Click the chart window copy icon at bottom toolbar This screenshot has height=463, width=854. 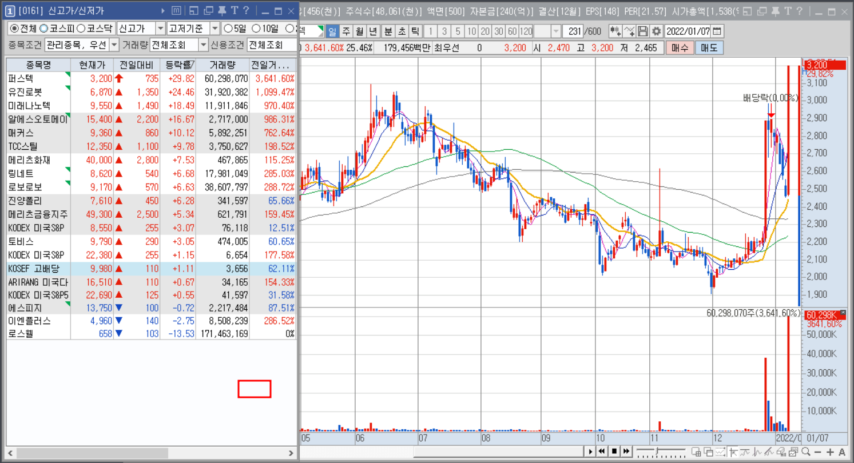click(709, 452)
